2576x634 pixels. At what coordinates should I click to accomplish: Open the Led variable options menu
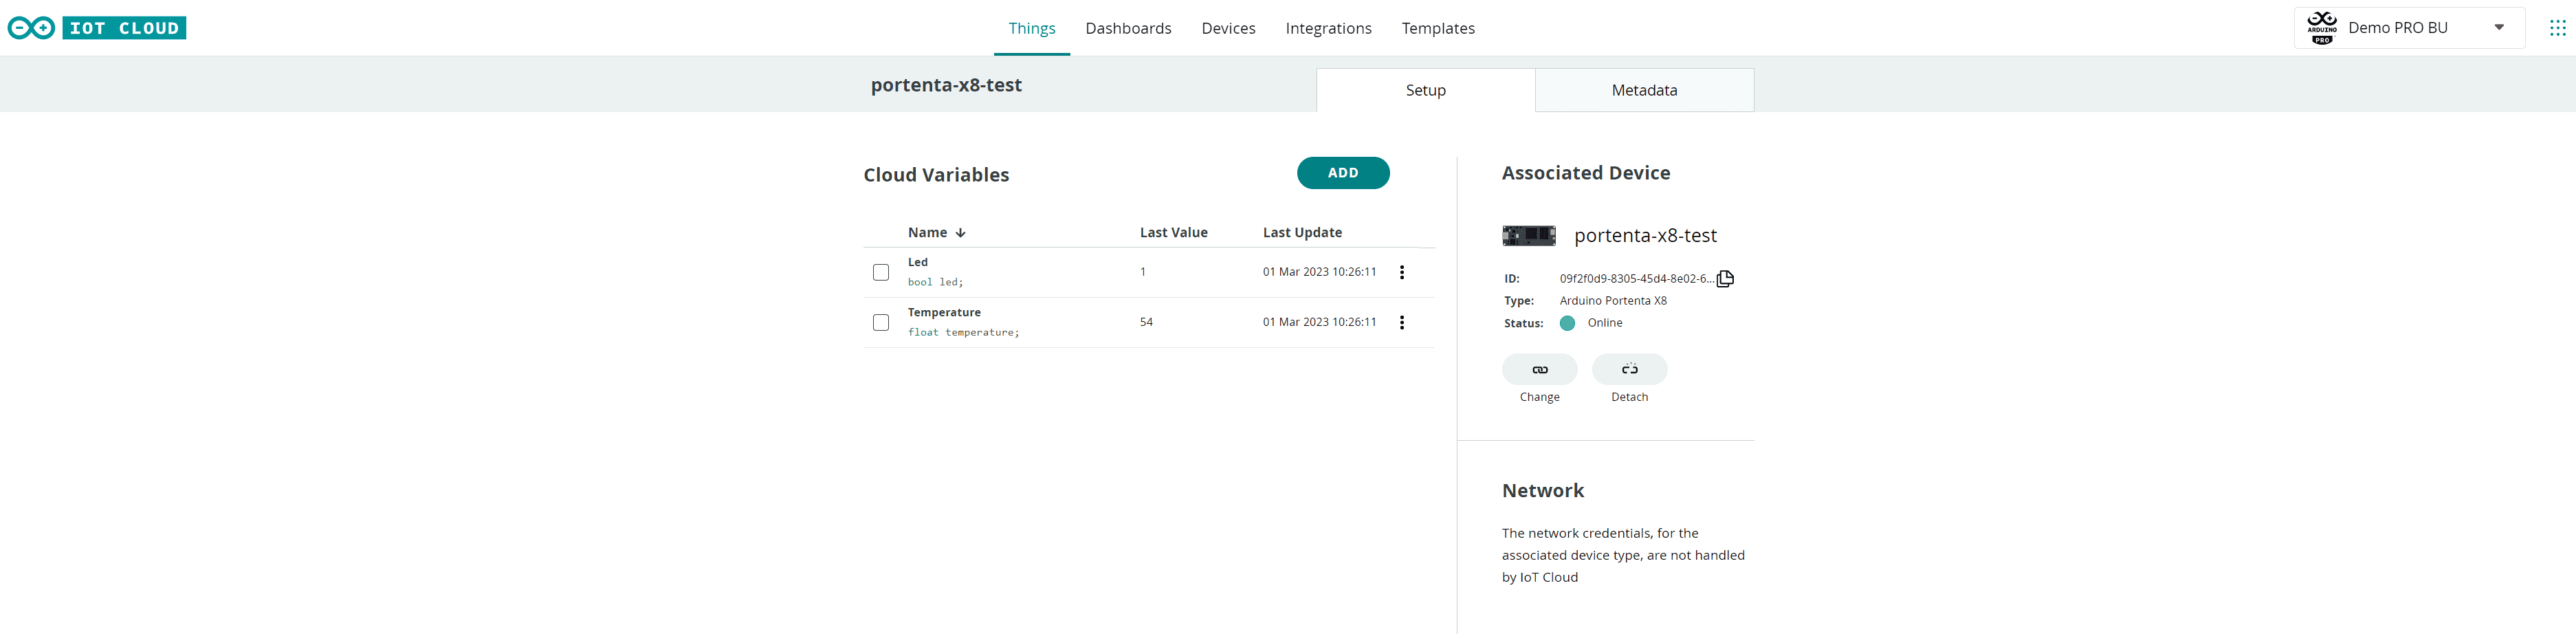pyautogui.click(x=1402, y=272)
